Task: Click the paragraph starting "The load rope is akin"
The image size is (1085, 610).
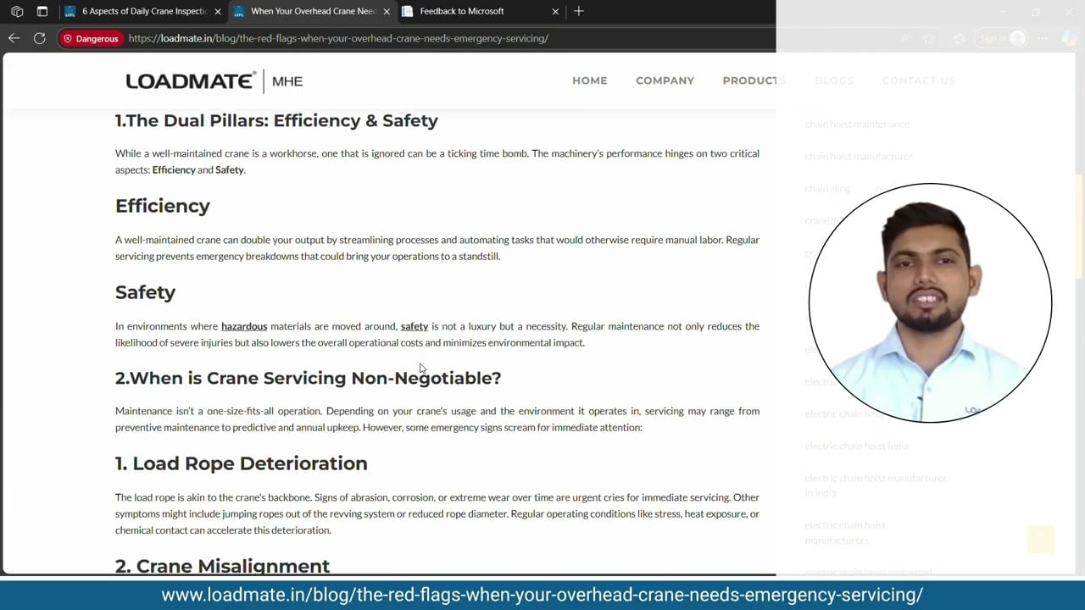Action: point(437,513)
